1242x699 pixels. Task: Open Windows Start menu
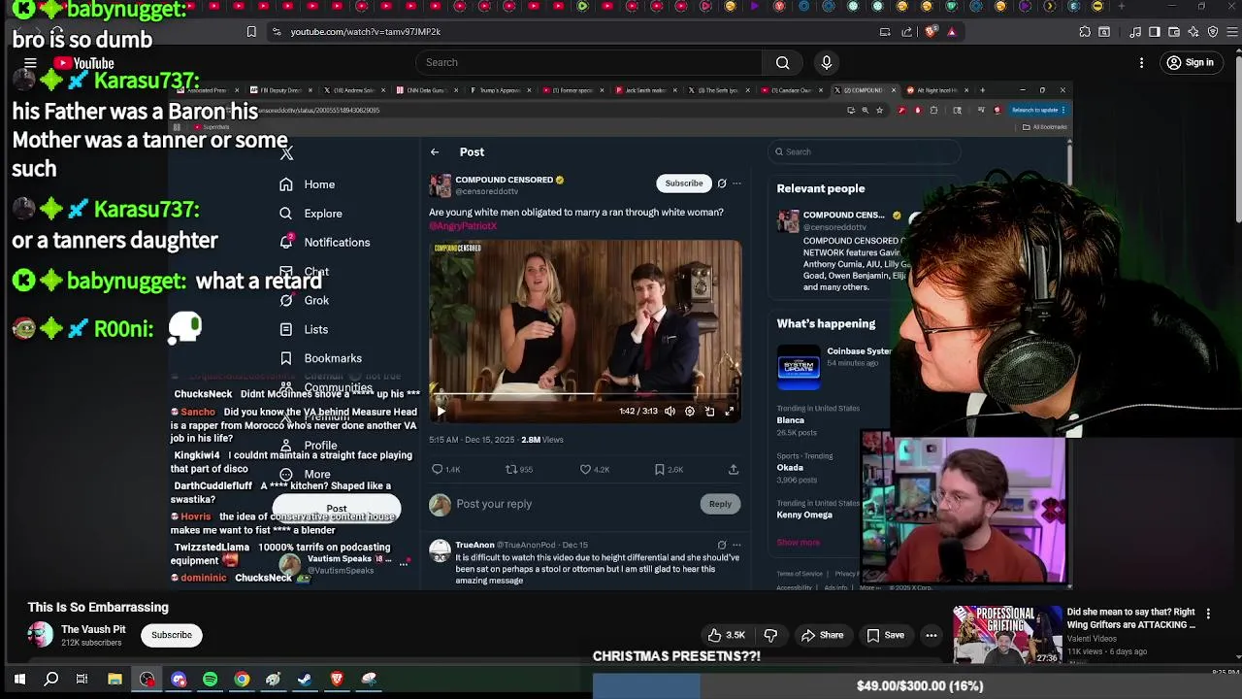coord(19,680)
